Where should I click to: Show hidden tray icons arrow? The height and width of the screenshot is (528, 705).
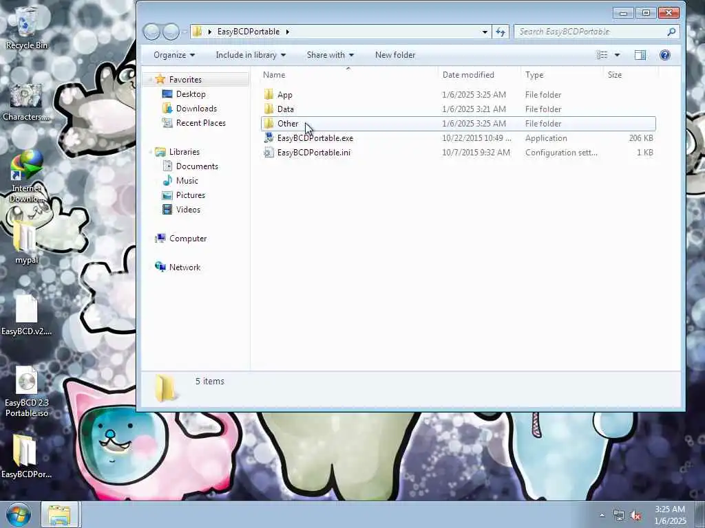602,516
